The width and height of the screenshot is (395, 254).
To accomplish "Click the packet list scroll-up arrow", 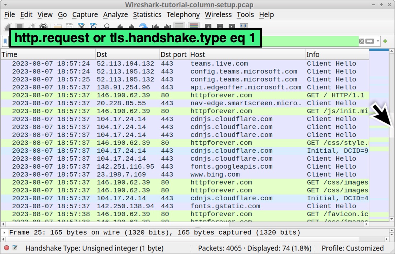I will (392, 51).
